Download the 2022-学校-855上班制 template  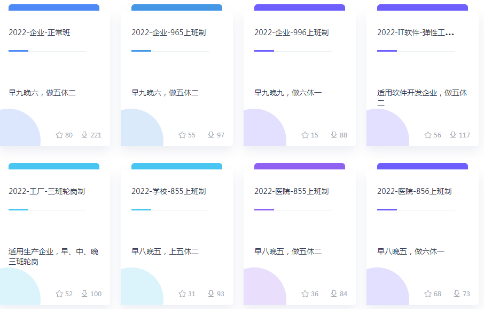211,294
